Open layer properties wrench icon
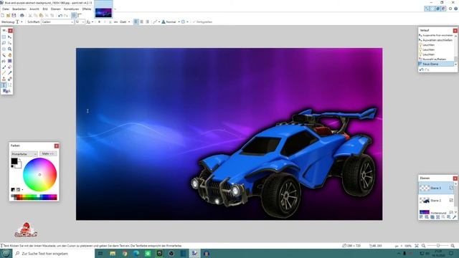This screenshot has width=459, height=258. pos(454,217)
